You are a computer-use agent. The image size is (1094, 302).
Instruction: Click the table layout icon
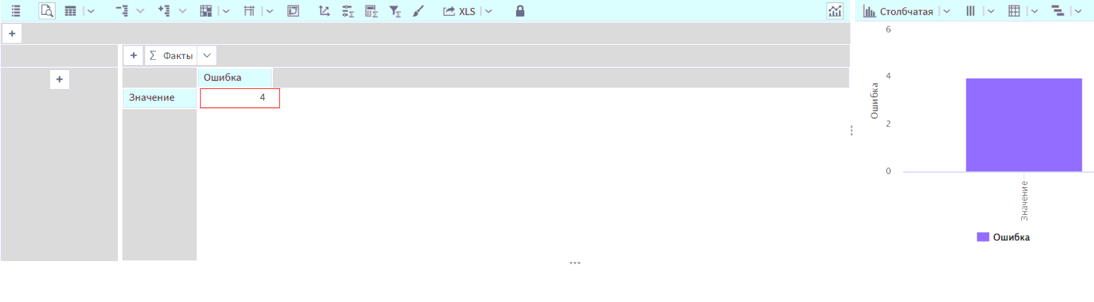coord(70,11)
